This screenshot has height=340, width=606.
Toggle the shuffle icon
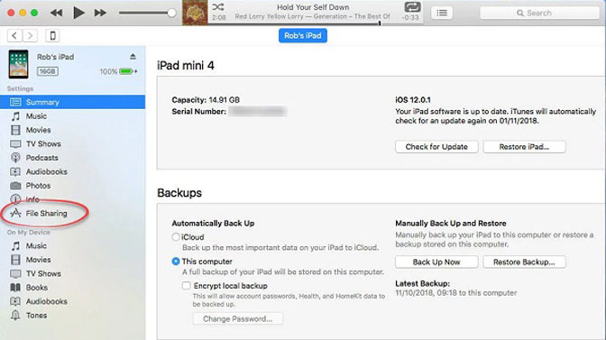[218, 6]
